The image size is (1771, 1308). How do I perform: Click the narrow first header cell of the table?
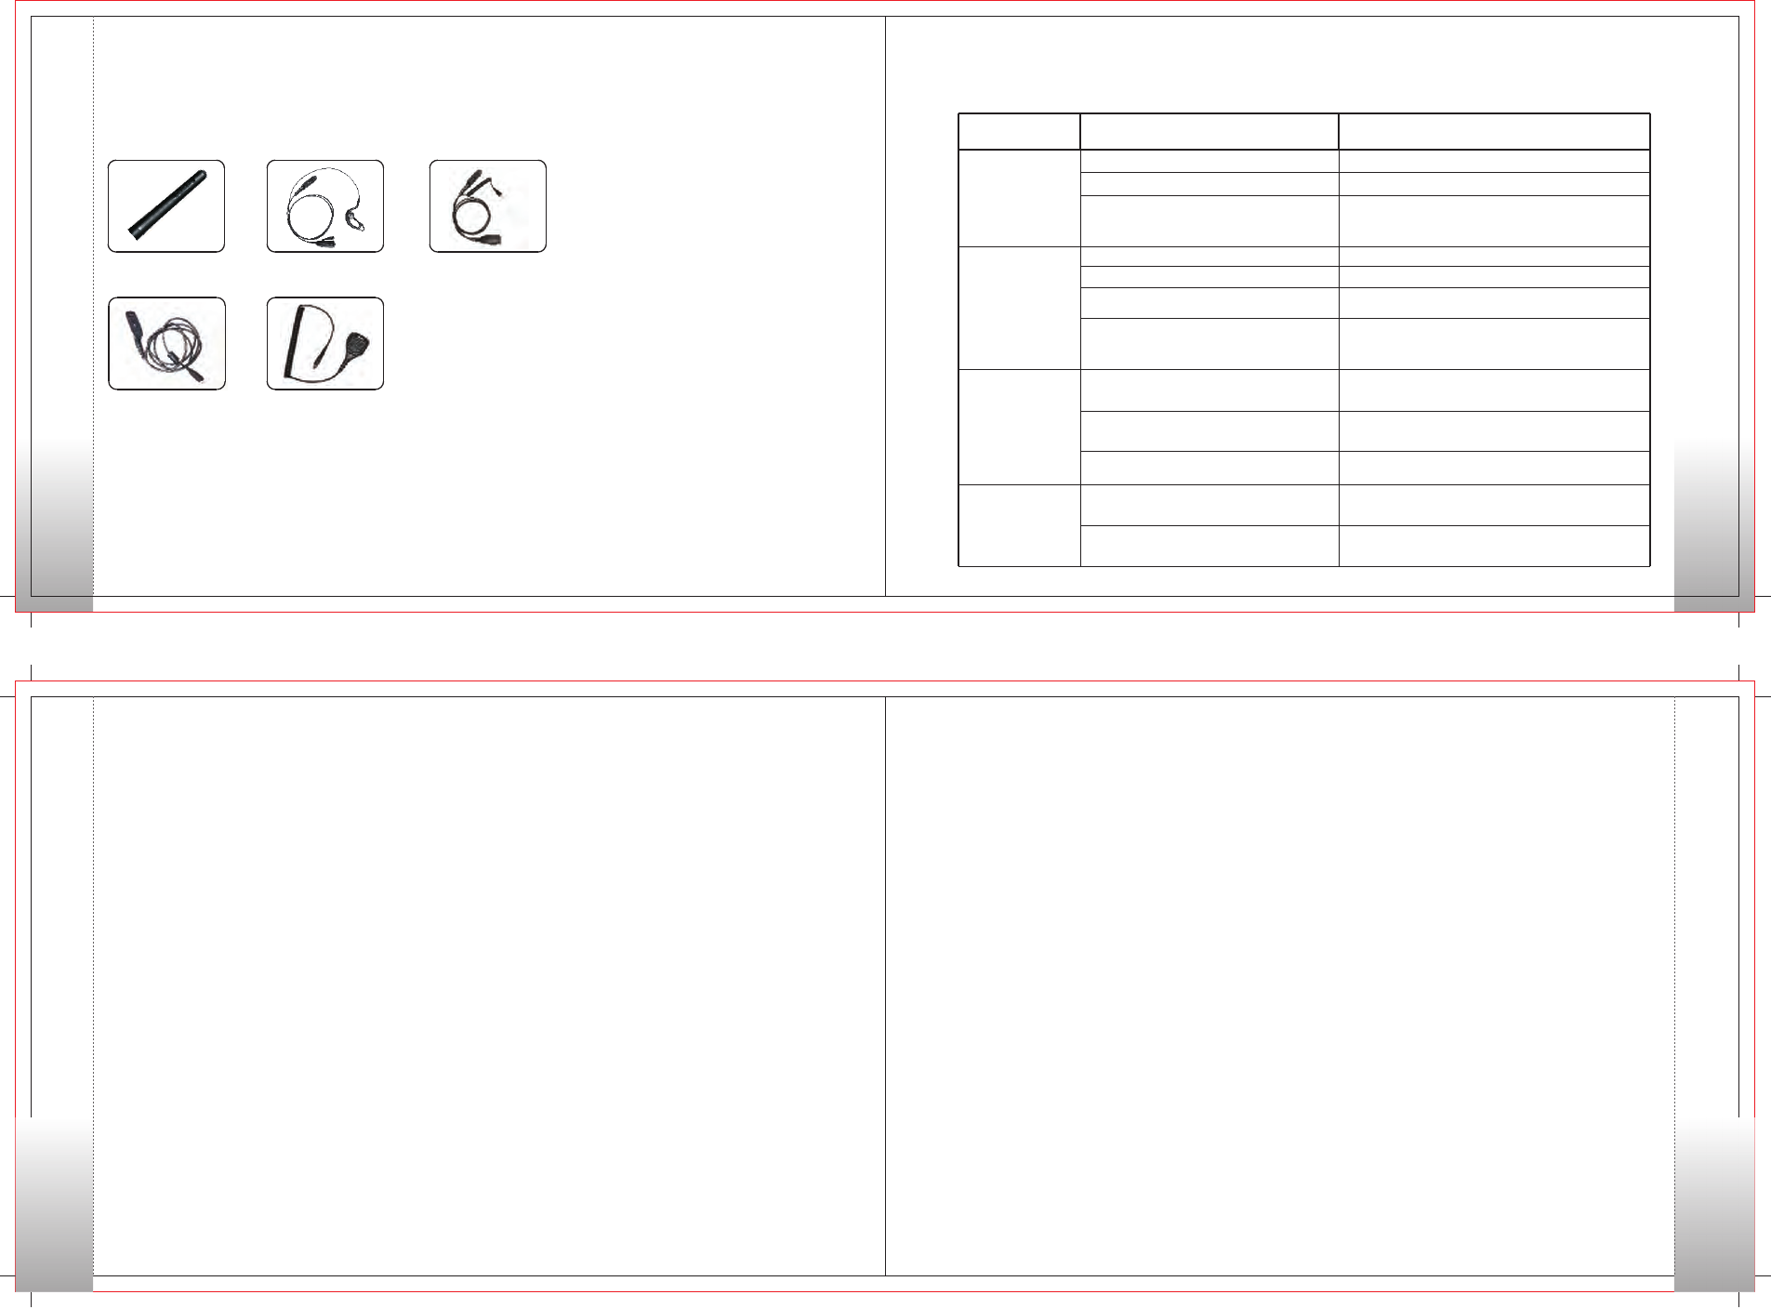pos(1019,131)
